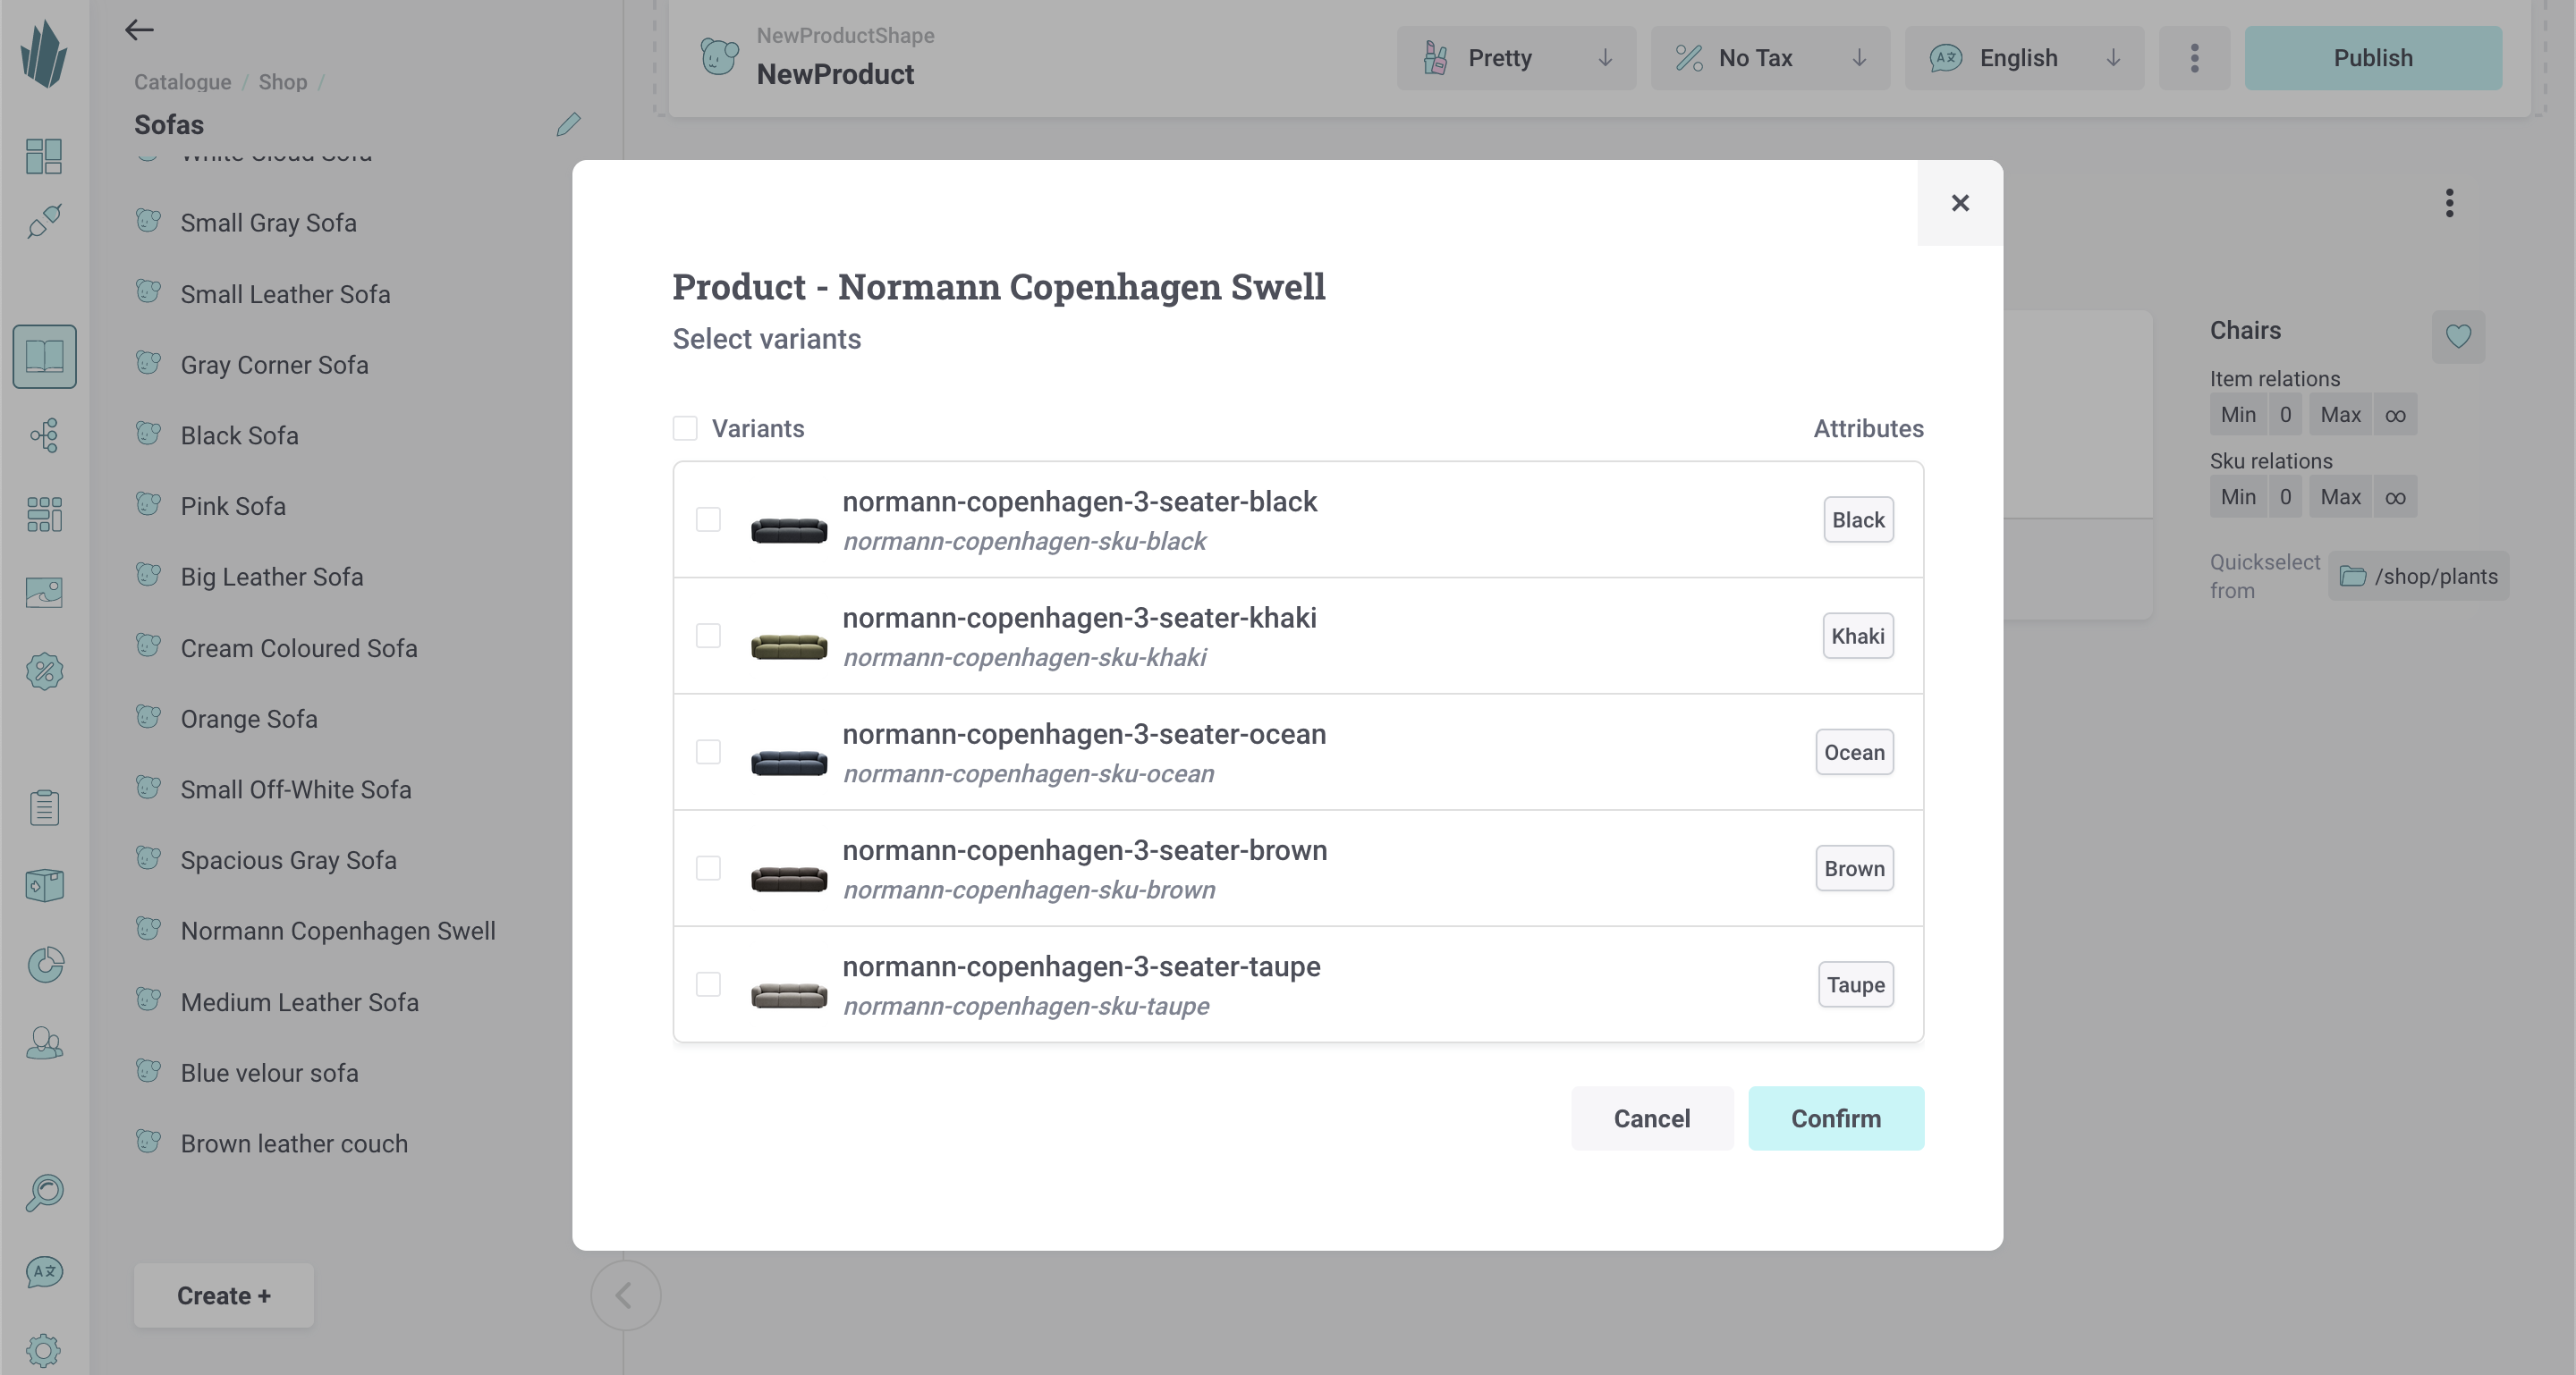The height and width of the screenshot is (1375, 2576).
Task: Check the normann-copenhagen-3-seater-khaki variant
Action: tap(708, 636)
